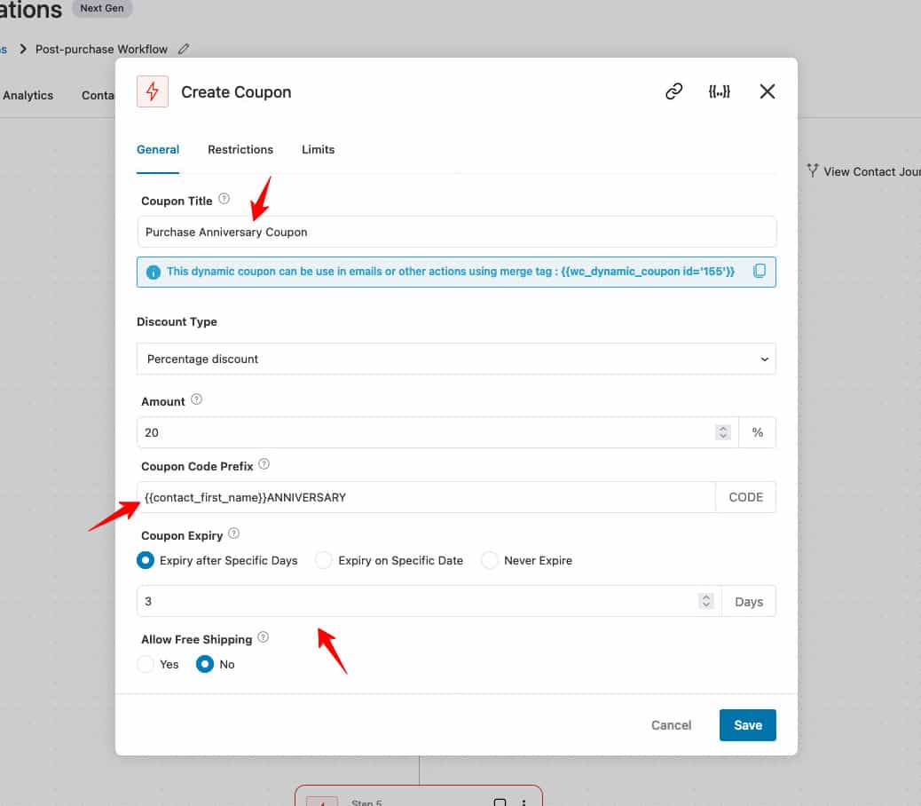Choose Never Expire for the coupon

[x=489, y=560]
